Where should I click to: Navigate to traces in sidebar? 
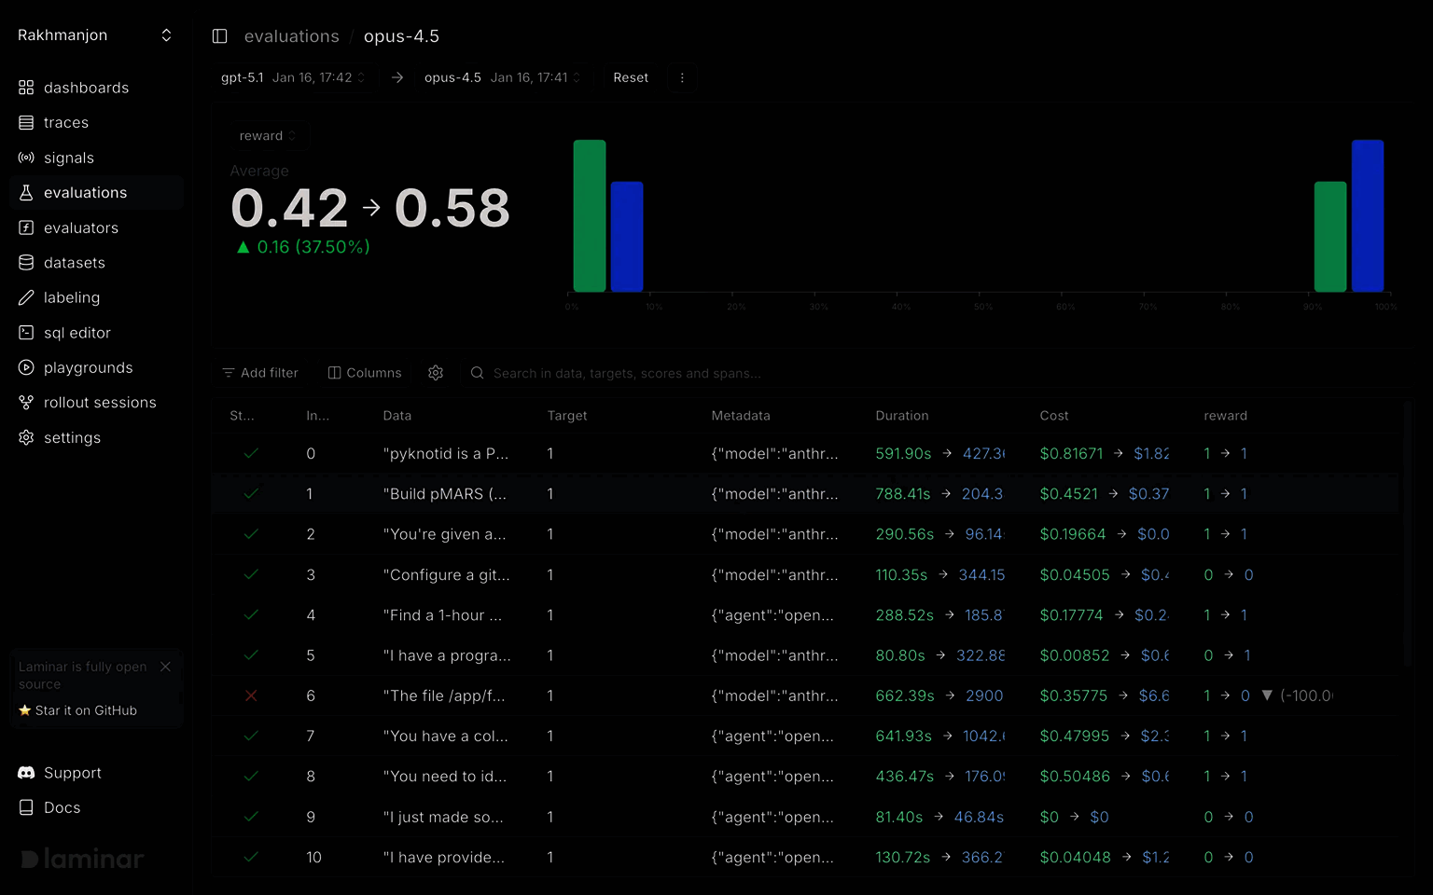pos(65,123)
